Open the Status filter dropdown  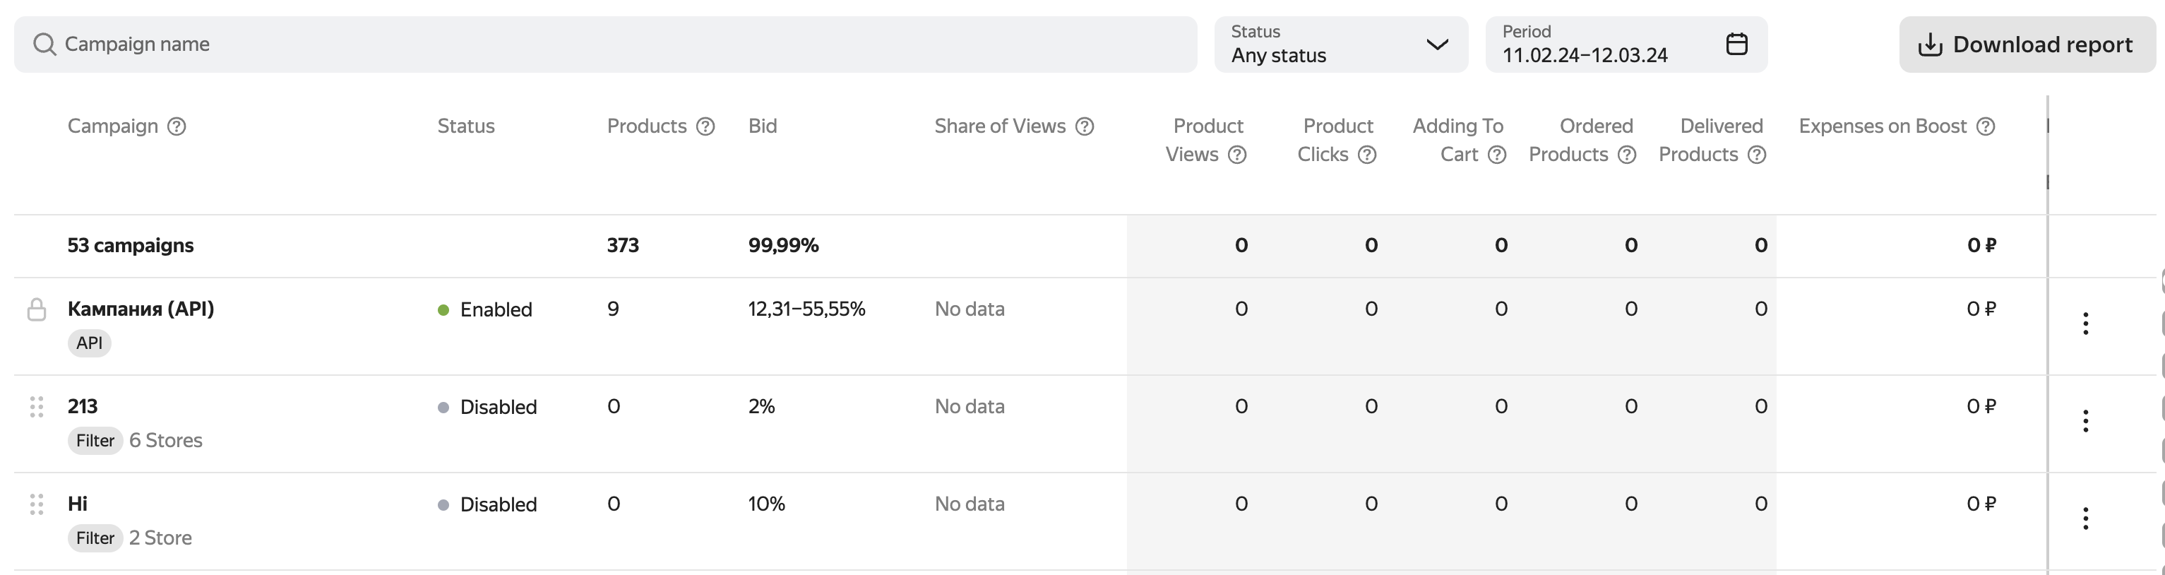click(1340, 45)
